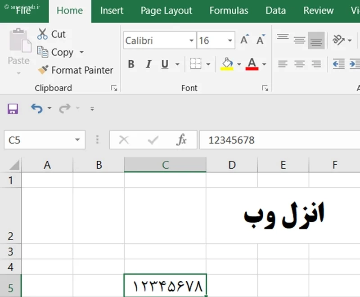The image size is (360, 297).
Task: Switch to the Home tab
Action: click(70, 10)
